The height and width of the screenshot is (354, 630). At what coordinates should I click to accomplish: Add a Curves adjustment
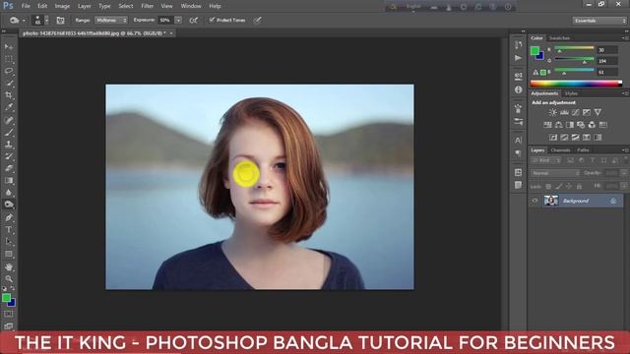pyautogui.click(x=575, y=112)
